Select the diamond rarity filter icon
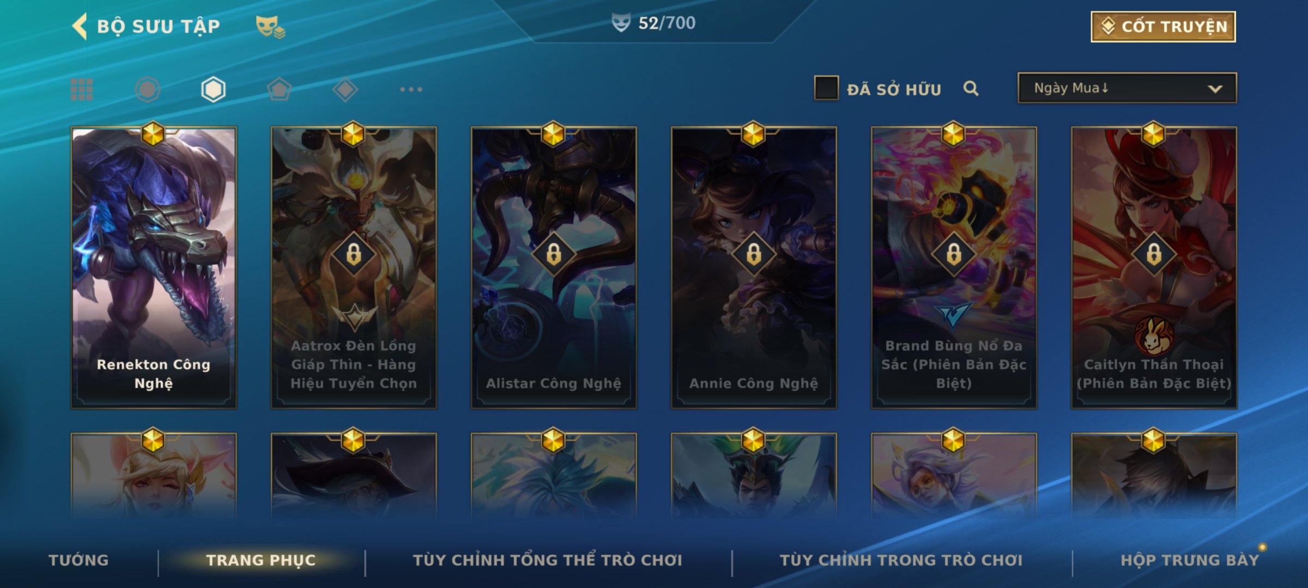Screen dimensions: 1308x588 pos(345,89)
